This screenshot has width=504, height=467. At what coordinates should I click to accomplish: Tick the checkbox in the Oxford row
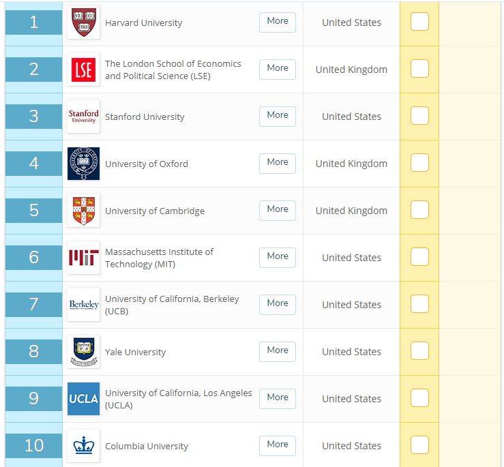[419, 163]
